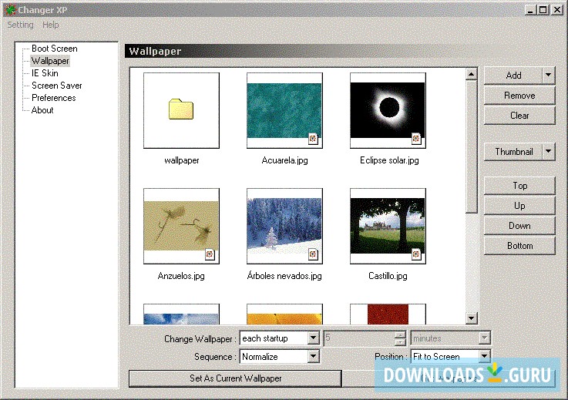This screenshot has width=568, height=400.
Task: Click the Clear button
Action: tap(519, 116)
